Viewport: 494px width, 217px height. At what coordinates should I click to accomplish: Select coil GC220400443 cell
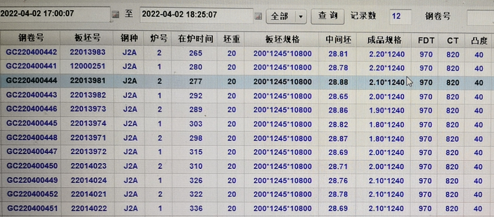(x=31, y=95)
